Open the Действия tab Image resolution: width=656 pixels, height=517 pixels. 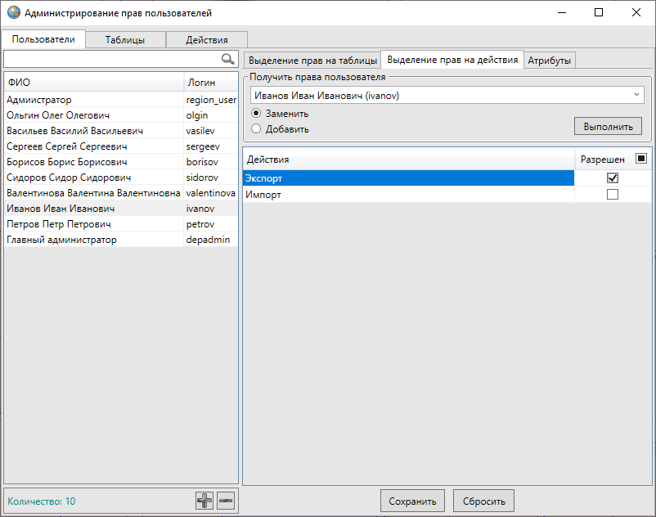click(206, 39)
